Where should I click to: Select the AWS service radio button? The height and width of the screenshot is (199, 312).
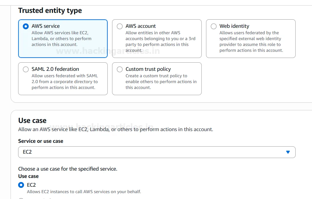(26, 26)
